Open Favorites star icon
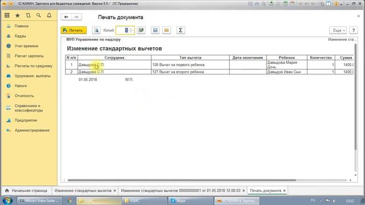Viewport: 365px width, 205px height. (x=18, y=15)
